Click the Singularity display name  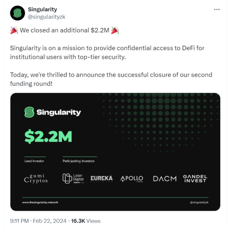pyautogui.click(x=42, y=9)
